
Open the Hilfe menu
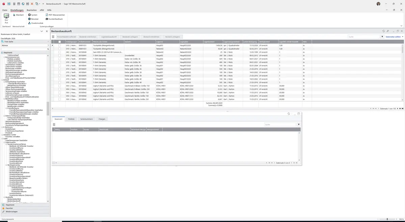pyautogui.click(x=49, y=10)
